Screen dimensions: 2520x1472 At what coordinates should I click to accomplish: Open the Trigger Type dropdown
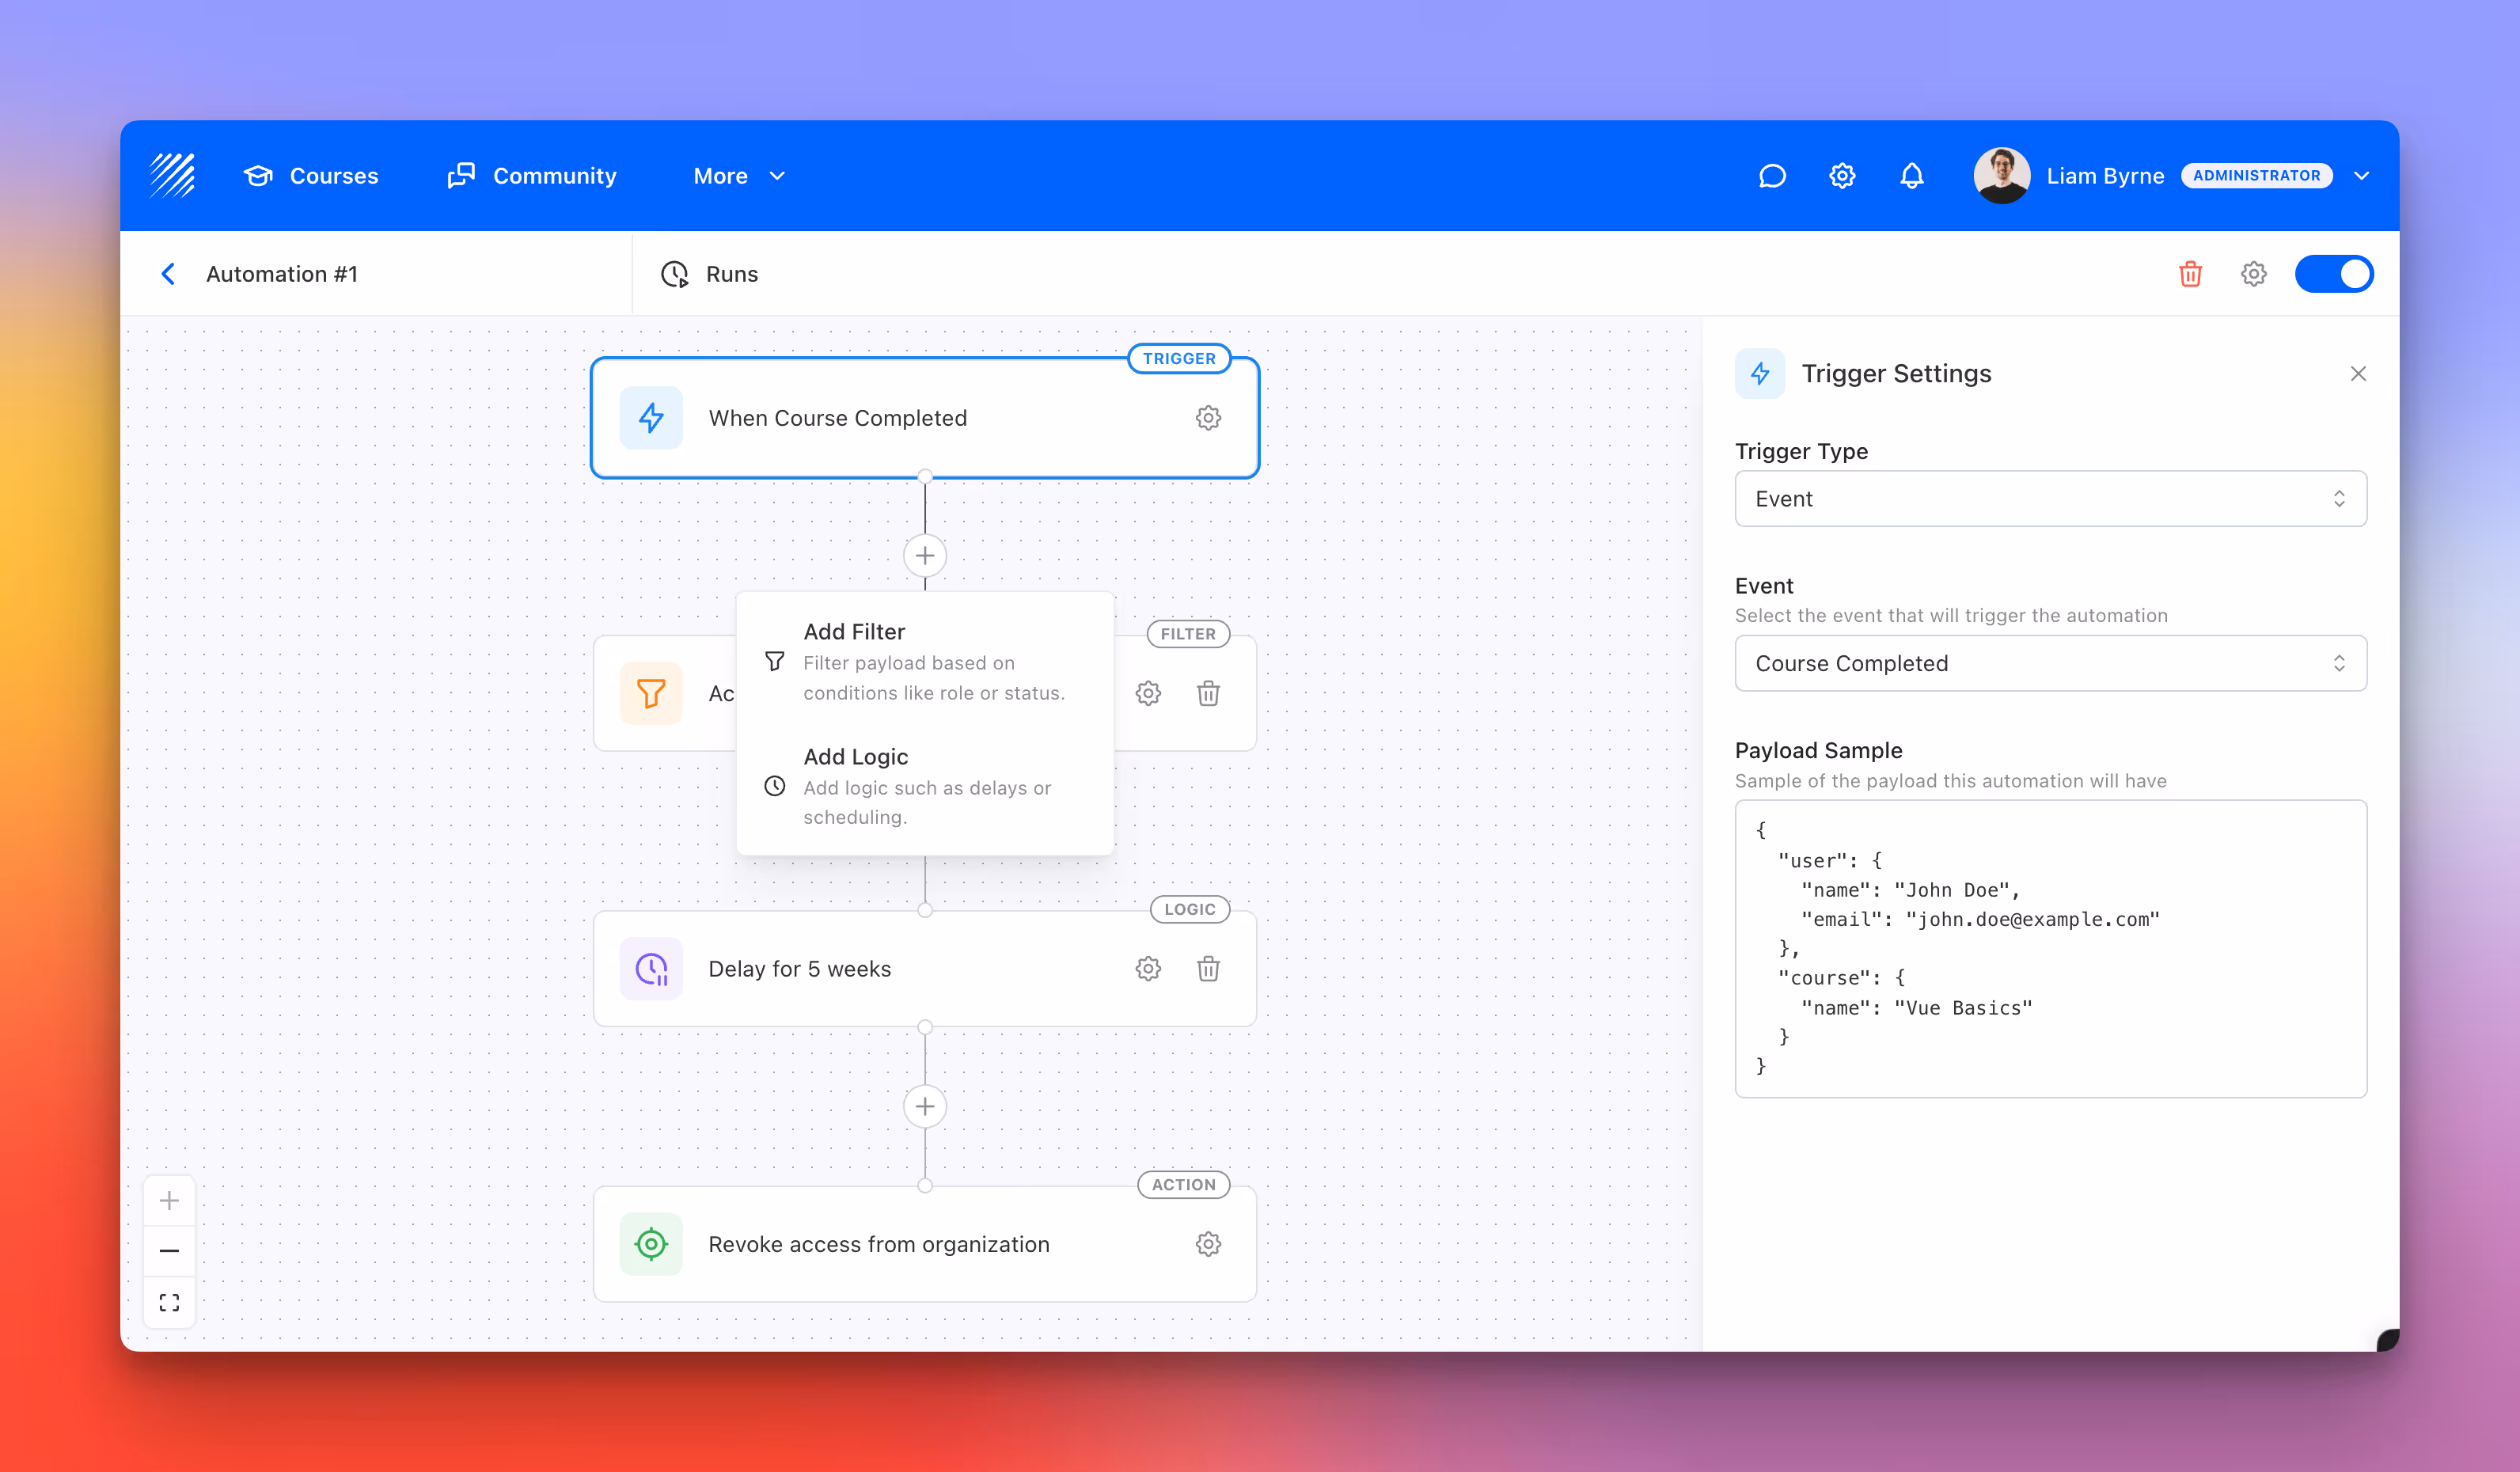click(x=2050, y=498)
